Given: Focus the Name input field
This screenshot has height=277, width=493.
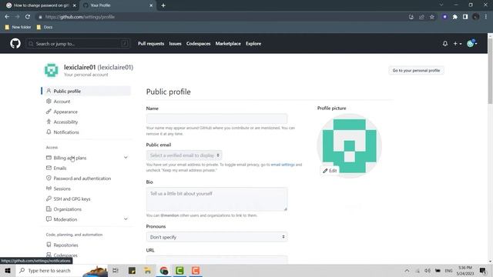Looking at the screenshot, I should pyautogui.click(x=216, y=118).
